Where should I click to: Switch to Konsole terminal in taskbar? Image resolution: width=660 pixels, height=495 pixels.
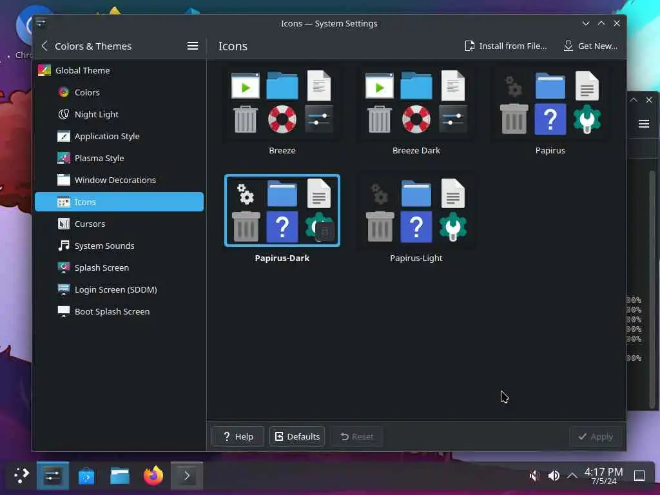pyautogui.click(x=187, y=476)
